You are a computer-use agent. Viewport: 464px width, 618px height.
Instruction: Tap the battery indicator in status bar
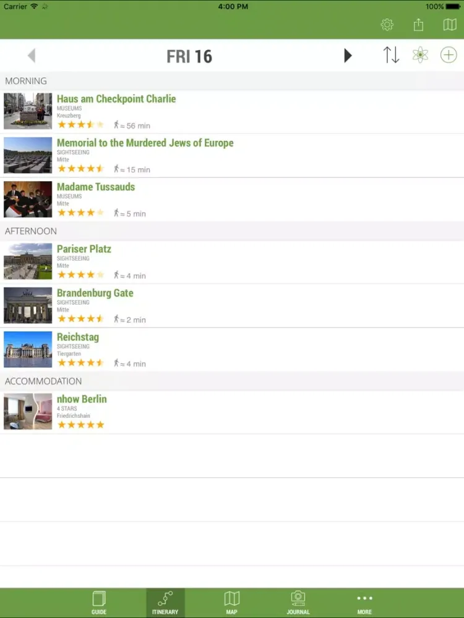453,7
